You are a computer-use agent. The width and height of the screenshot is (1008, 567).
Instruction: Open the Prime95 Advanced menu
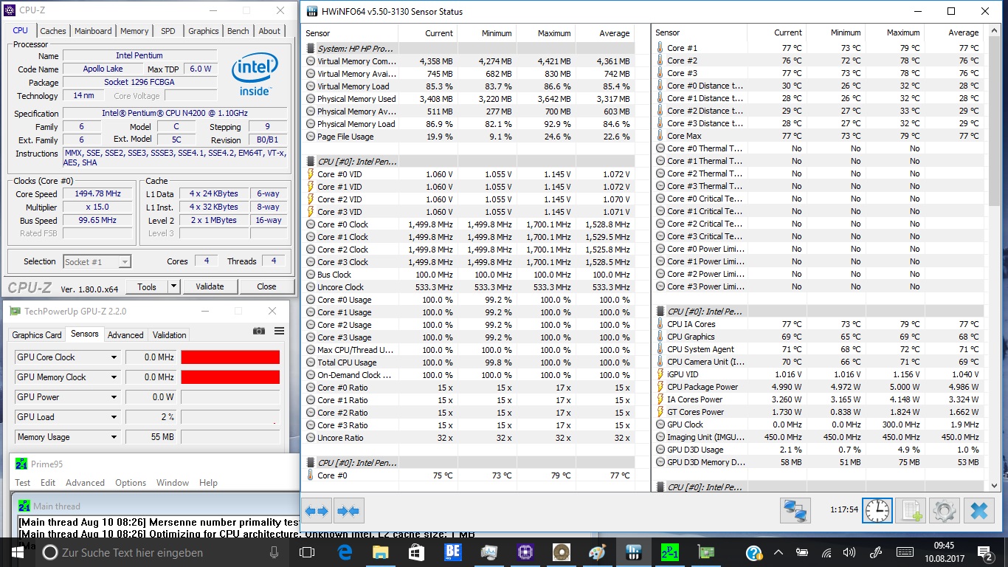pos(85,483)
